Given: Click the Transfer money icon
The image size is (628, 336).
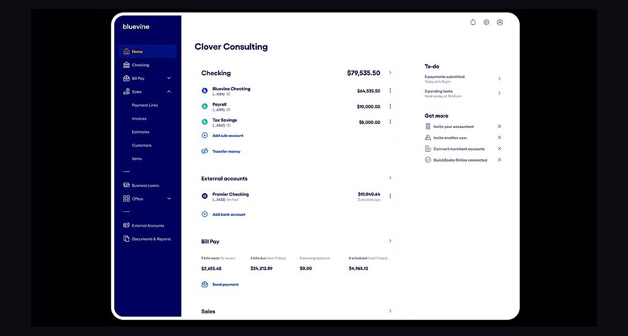Looking at the screenshot, I should tap(205, 152).
